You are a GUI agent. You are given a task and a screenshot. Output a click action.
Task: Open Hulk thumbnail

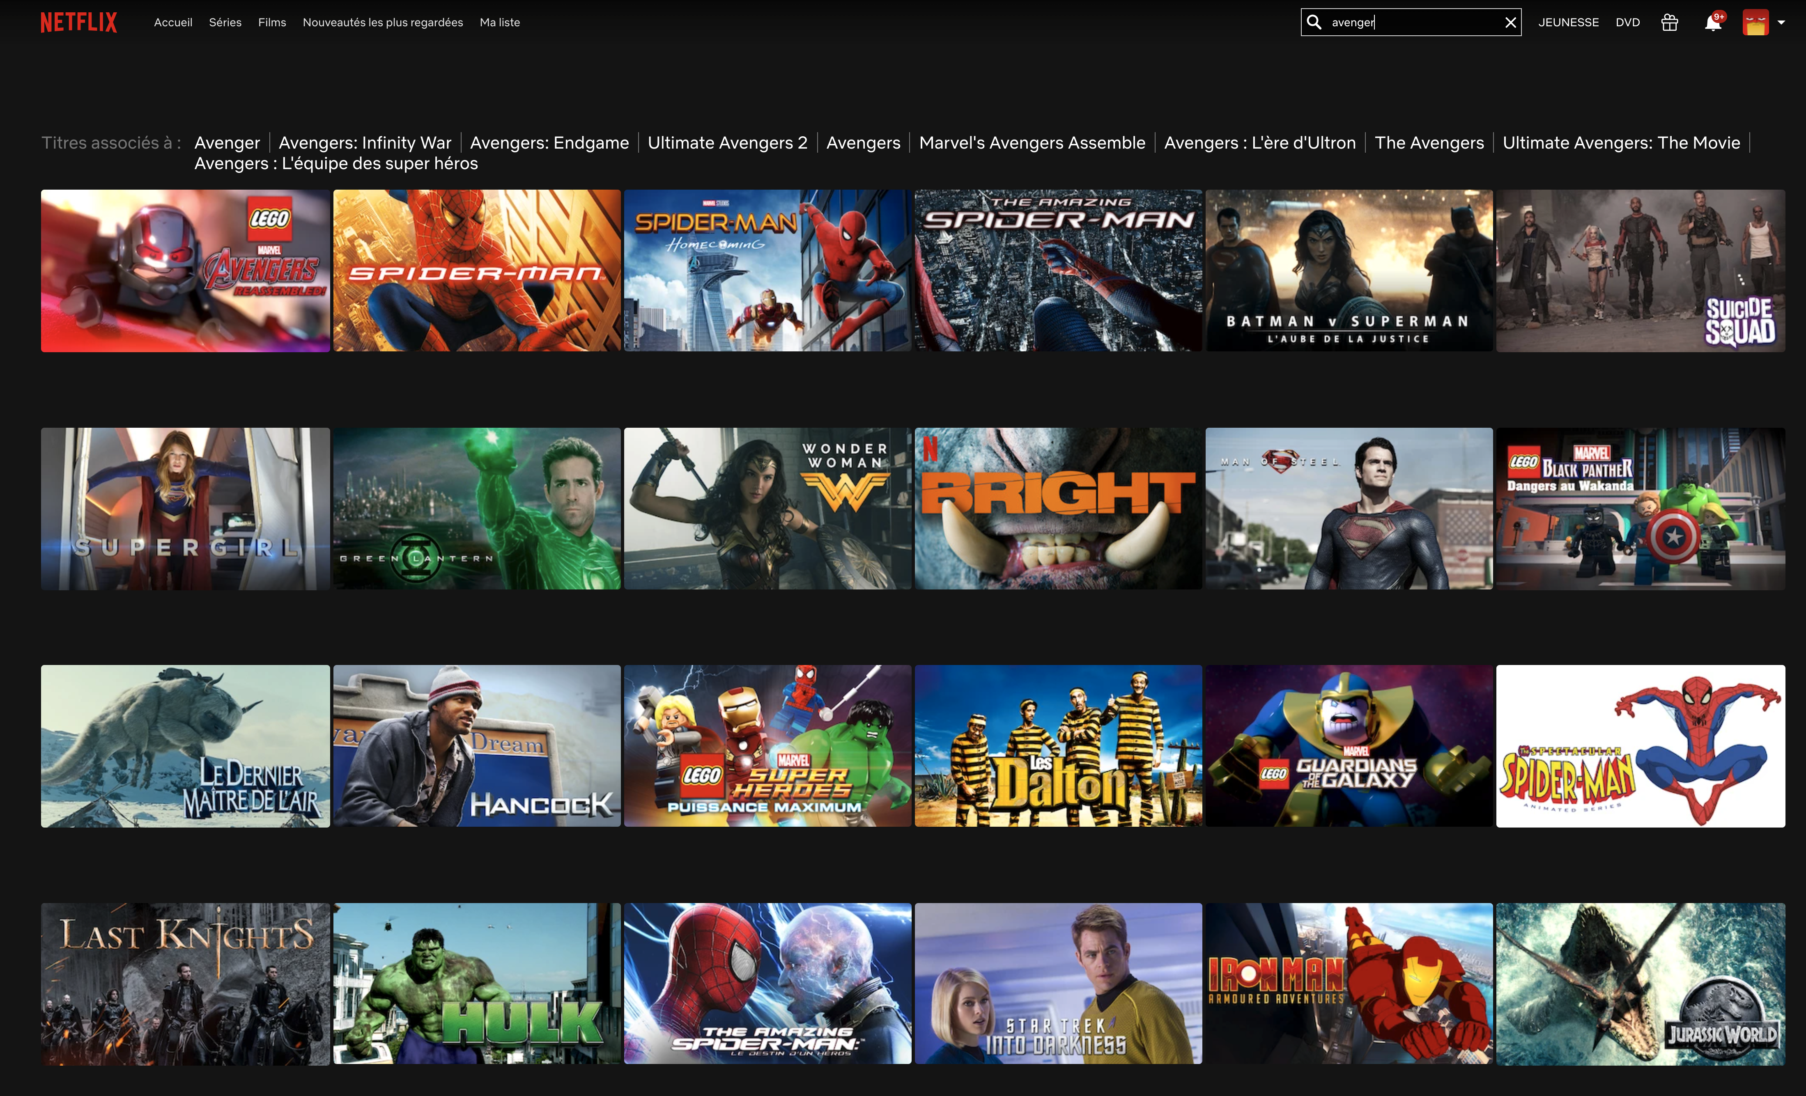point(476,984)
